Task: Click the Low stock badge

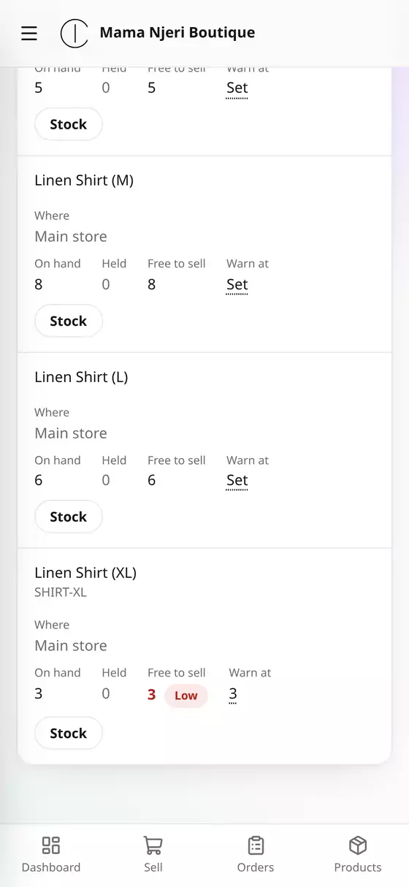Action: coord(186,695)
